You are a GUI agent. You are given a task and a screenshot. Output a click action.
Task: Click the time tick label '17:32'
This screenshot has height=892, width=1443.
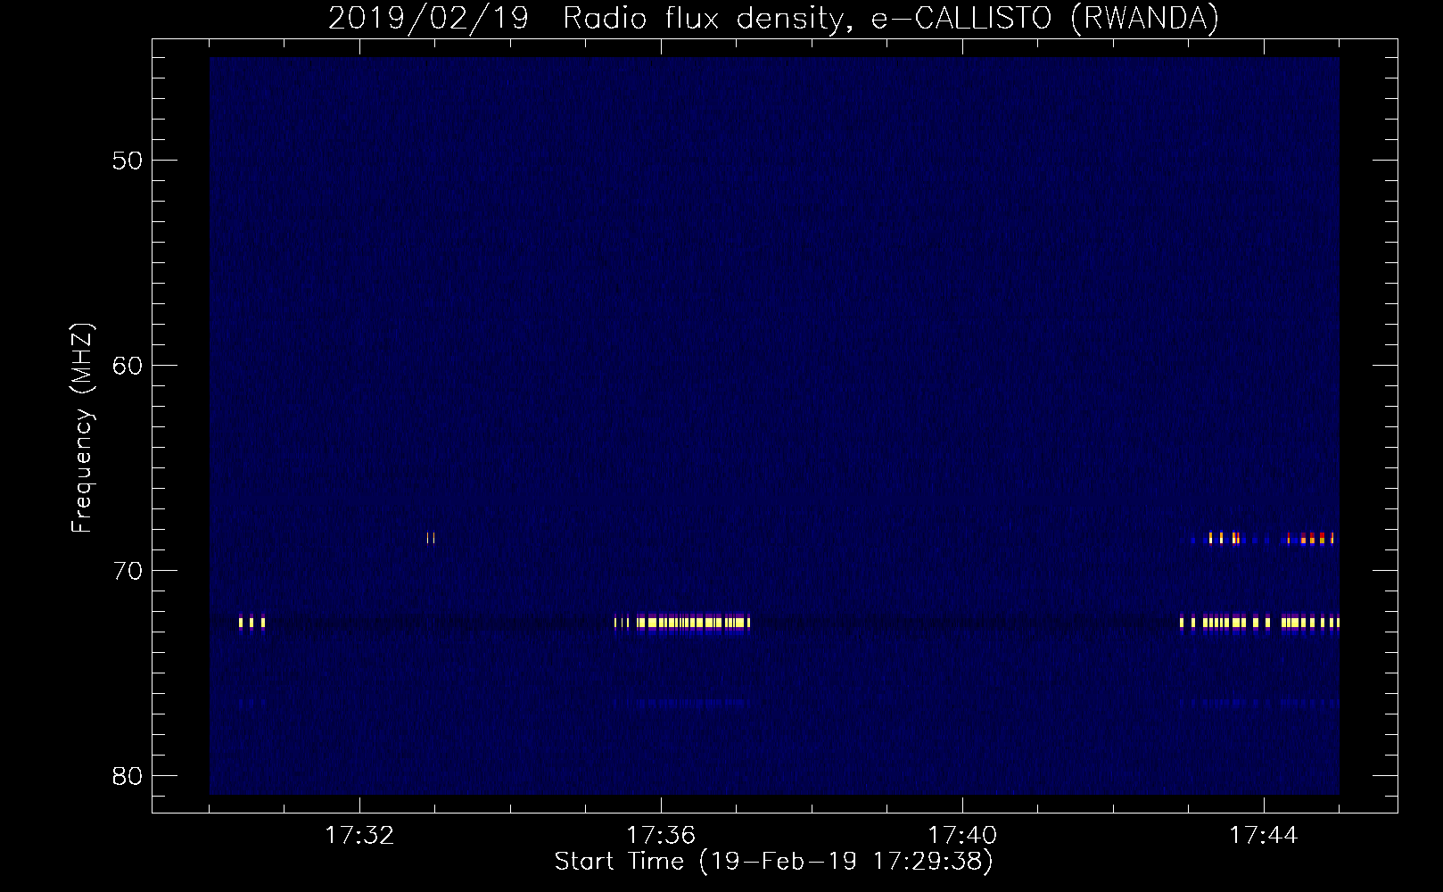tap(359, 836)
